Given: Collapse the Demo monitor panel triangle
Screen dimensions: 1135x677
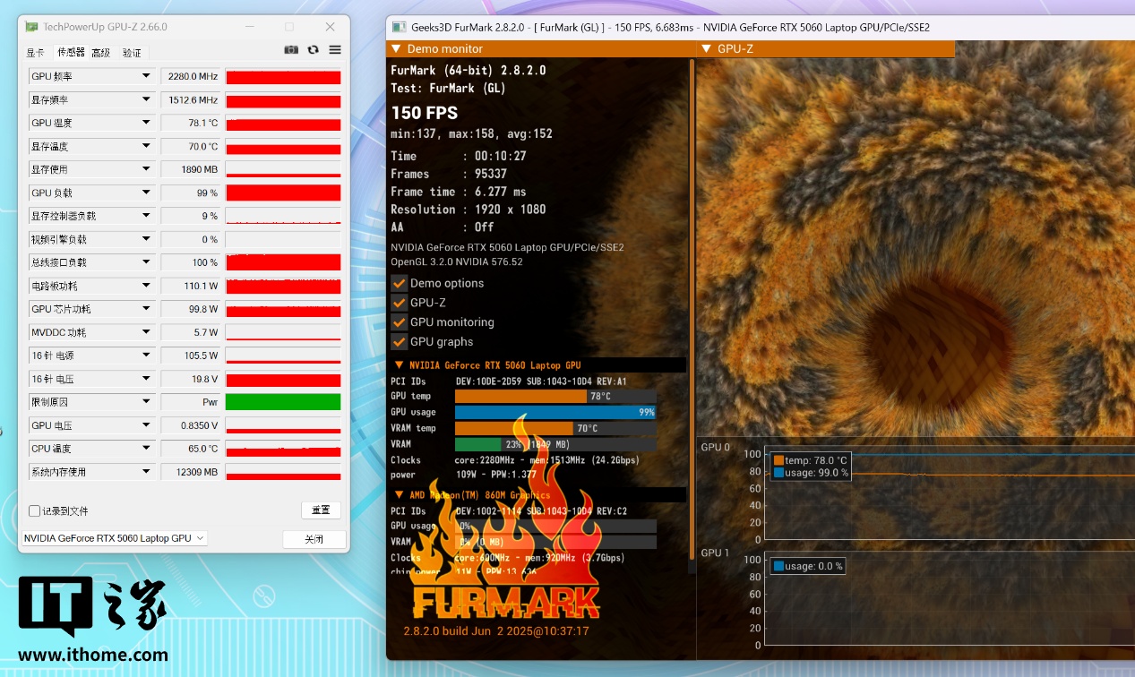Looking at the screenshot, I should (396, 49).
